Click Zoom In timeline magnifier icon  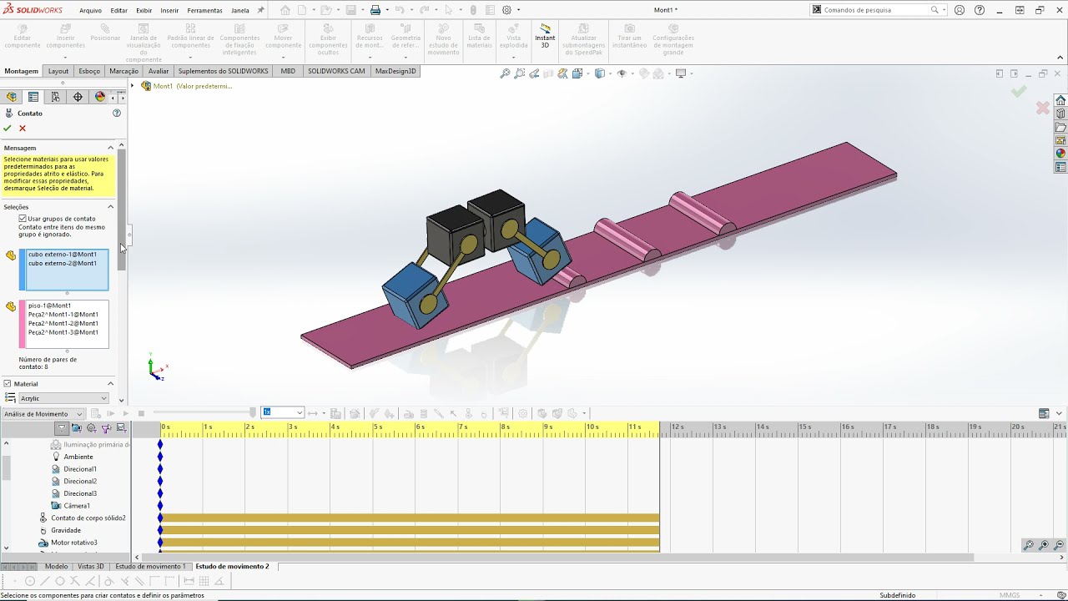click(1044, 545)
